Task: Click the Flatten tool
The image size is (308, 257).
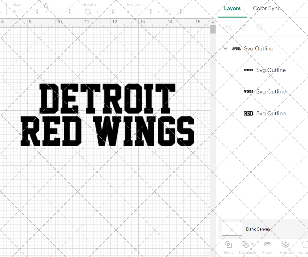Action: click(x=286, y=247)
